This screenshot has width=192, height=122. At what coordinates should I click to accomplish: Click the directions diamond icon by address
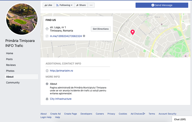47,29
